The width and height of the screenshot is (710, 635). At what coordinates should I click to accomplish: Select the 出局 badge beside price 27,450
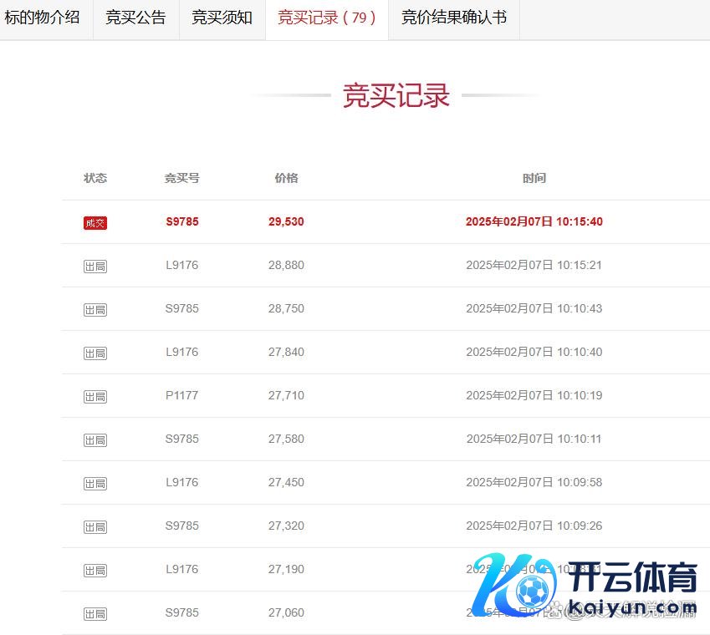pos(95,484)
